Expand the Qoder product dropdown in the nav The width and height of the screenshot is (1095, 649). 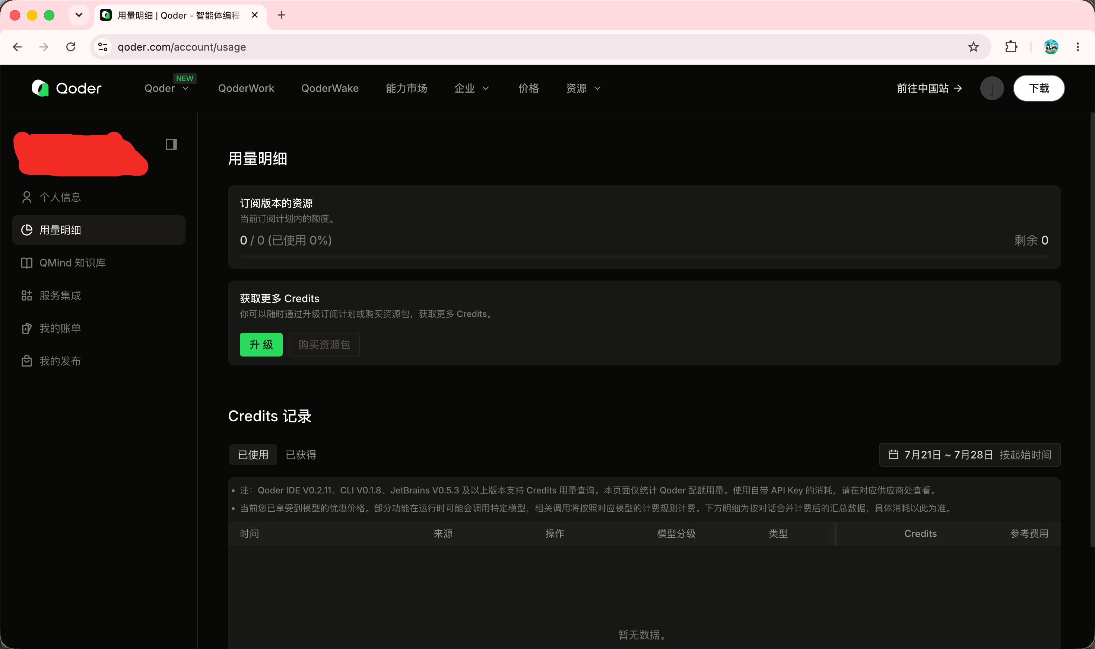pyautogui.click(x=167, y=88)
